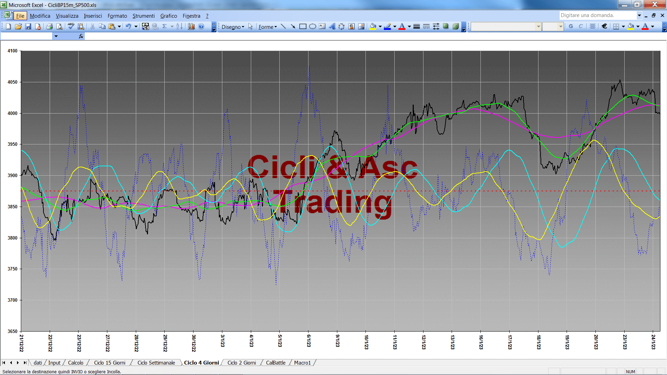The width and height of the screenshot is (667, 375).
Task: Apply shadow style icon
Action: 446,26
